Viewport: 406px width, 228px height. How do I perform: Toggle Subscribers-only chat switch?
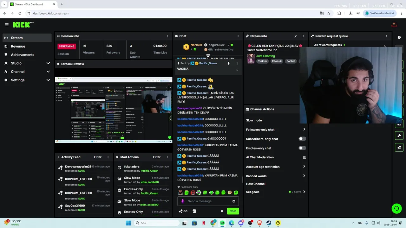pos(302,139)
